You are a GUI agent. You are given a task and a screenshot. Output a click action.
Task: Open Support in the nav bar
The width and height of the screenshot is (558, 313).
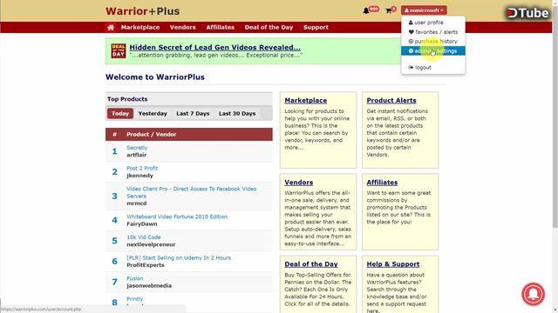[x=316, y=27]
